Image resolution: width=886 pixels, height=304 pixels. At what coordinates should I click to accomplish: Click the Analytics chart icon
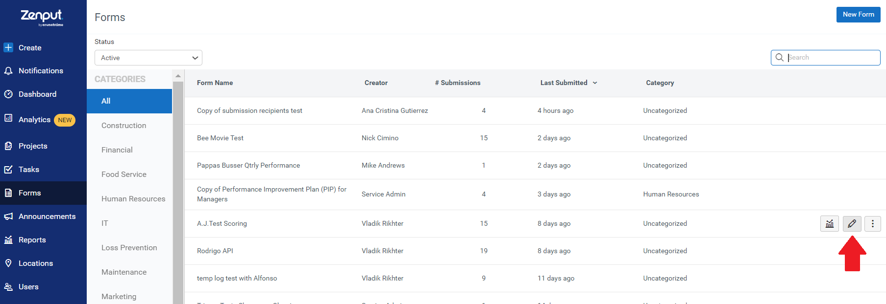8,118
